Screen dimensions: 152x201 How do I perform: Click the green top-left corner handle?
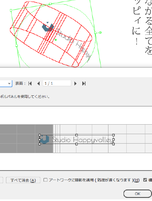click(11, 10)
